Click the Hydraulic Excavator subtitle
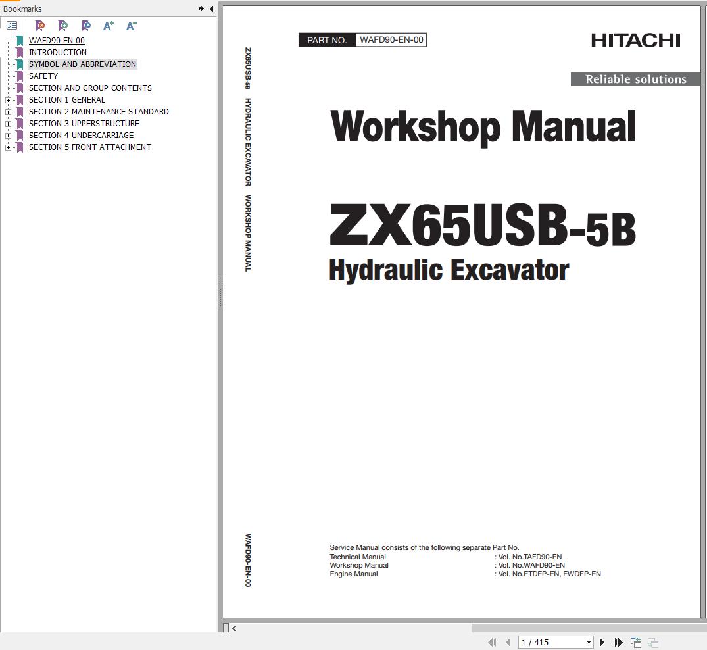 point(449,270)
